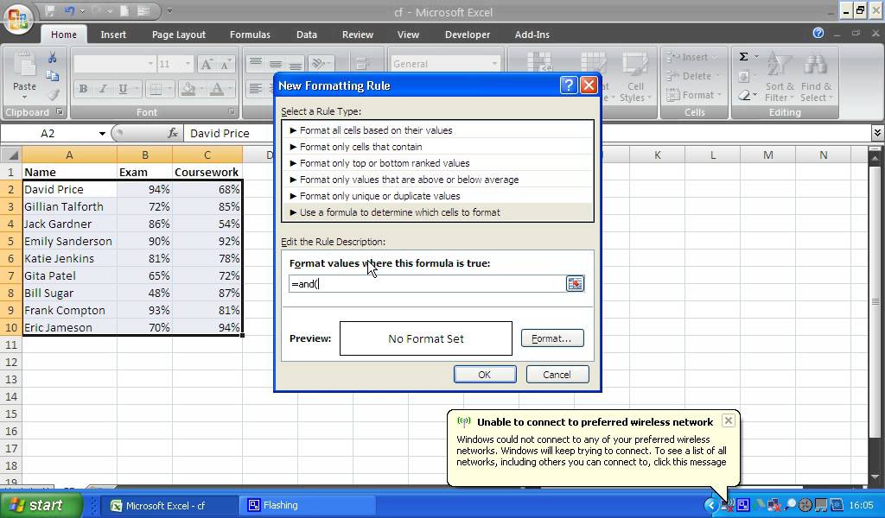The height and width of the screenshot is (518, 885).
Task: Open Clipboard group dialog launcher
Action: point(60,111)
